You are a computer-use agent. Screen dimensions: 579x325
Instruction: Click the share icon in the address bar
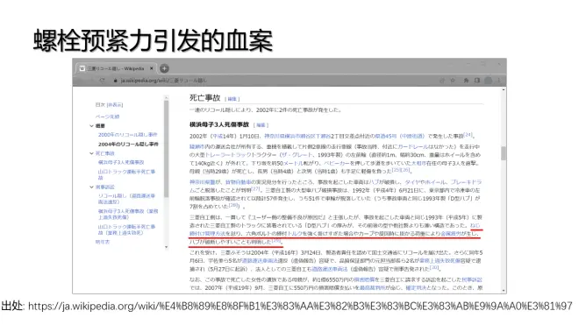click(x=441, y=81)
